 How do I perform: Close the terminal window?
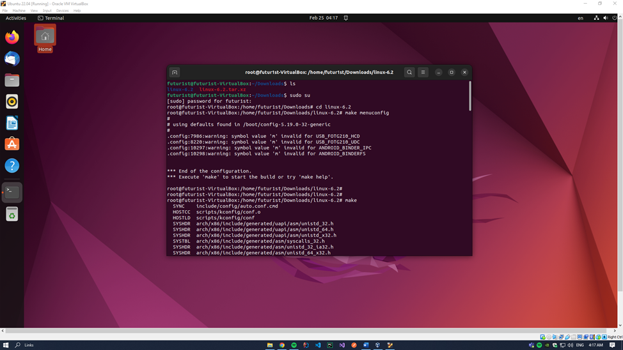[464, 72]
